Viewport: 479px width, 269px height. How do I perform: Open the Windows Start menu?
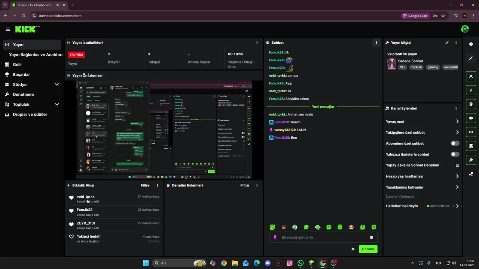click(x=146, y=263)
